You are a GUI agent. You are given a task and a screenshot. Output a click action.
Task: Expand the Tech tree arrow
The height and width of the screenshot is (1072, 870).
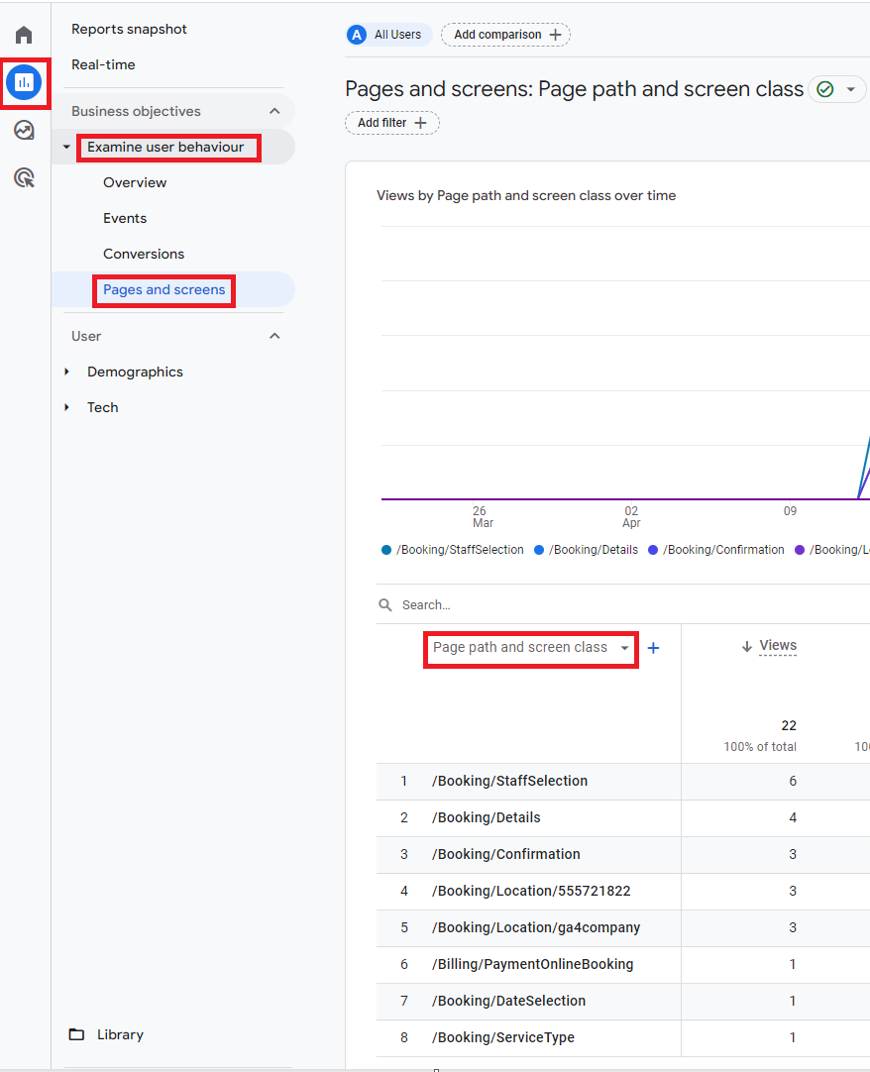click(66, 407)
